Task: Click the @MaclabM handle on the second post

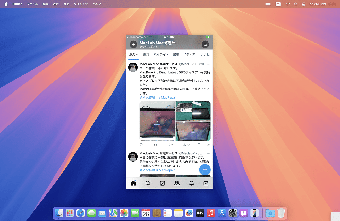Action: coord(187,153)
